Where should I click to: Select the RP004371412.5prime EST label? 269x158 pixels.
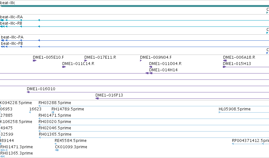250,141
